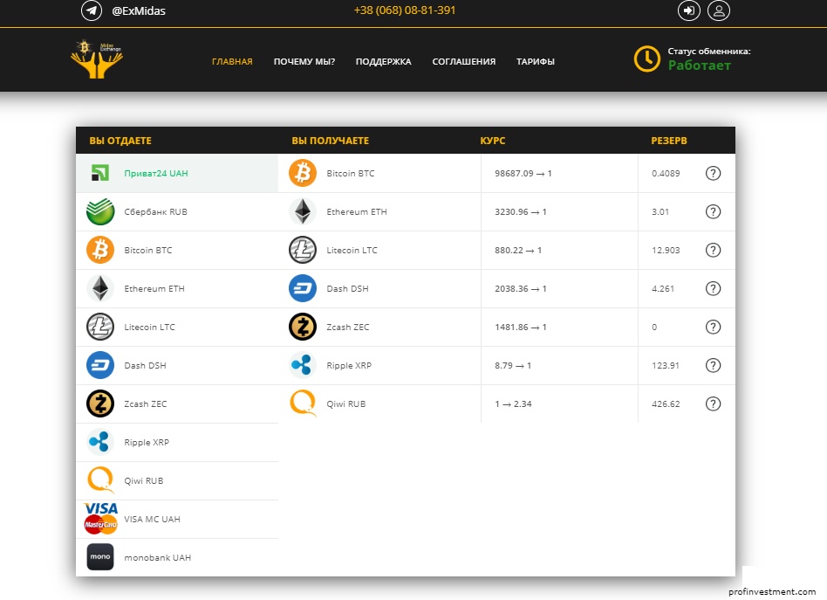The image size is (827, 600).
Task: Click the Zcash icon in the receive column
Action: pos(303,327)
